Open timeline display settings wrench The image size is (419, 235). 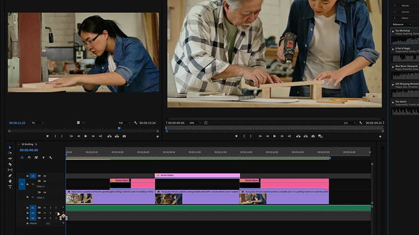tap(50, 157)
